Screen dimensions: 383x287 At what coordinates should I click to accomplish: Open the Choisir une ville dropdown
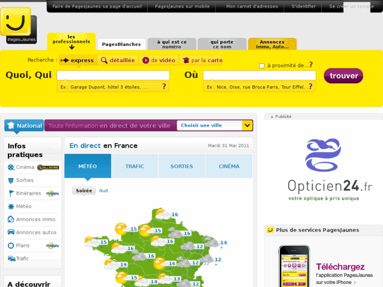[215, 125]
